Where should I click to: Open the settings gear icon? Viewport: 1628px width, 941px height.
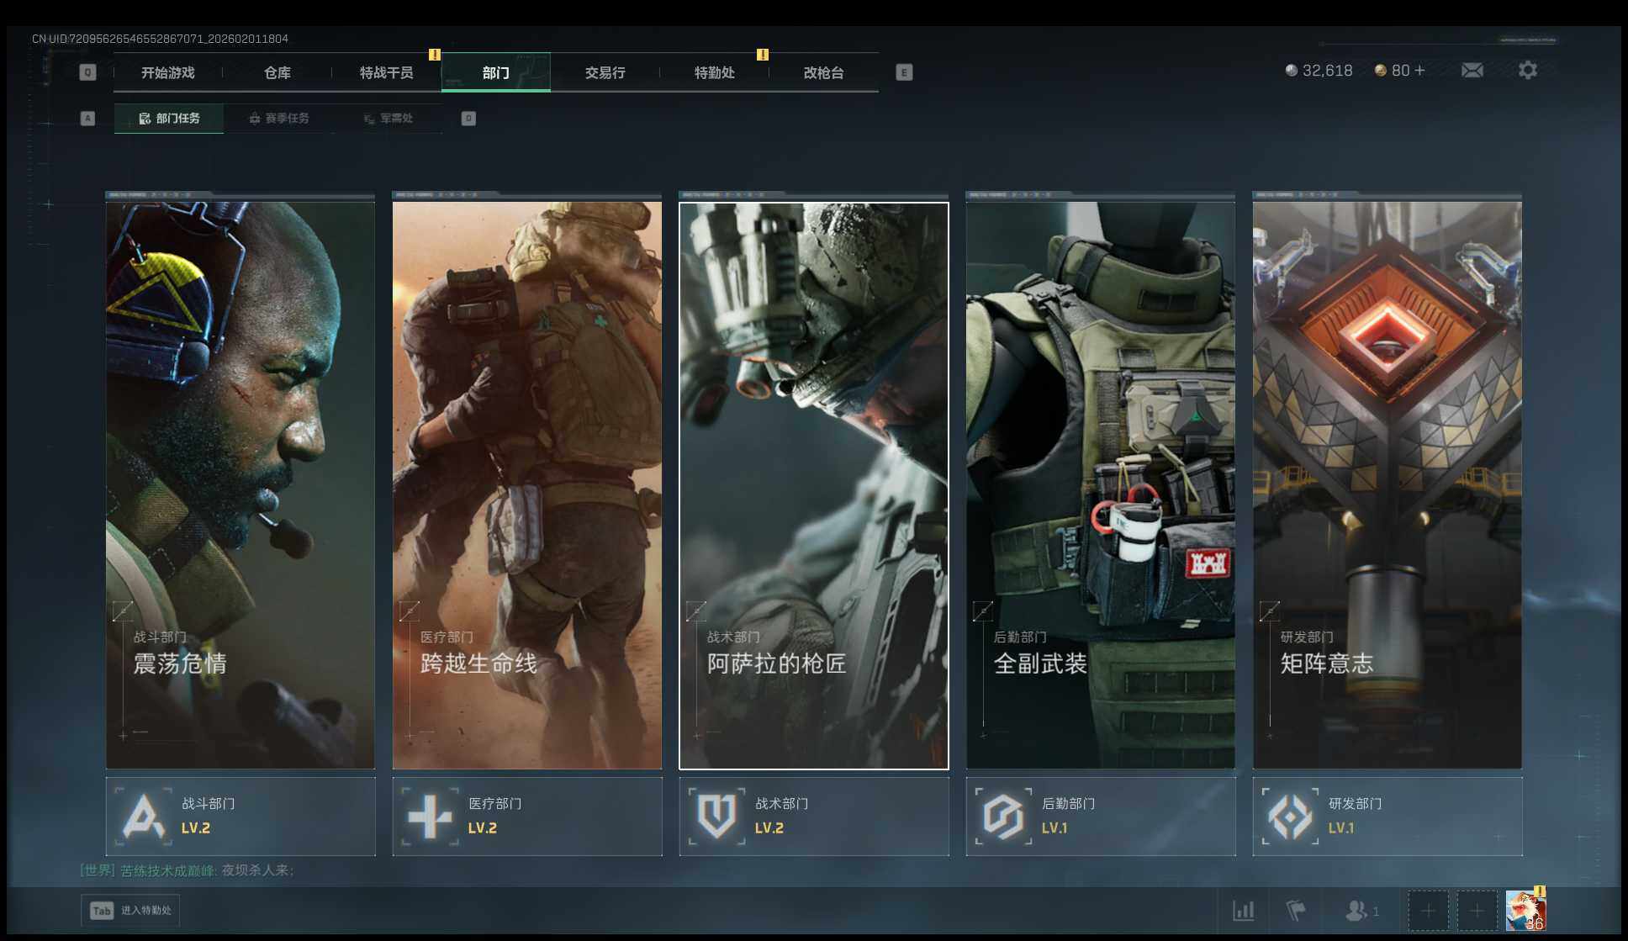(x=1527, y=71)
